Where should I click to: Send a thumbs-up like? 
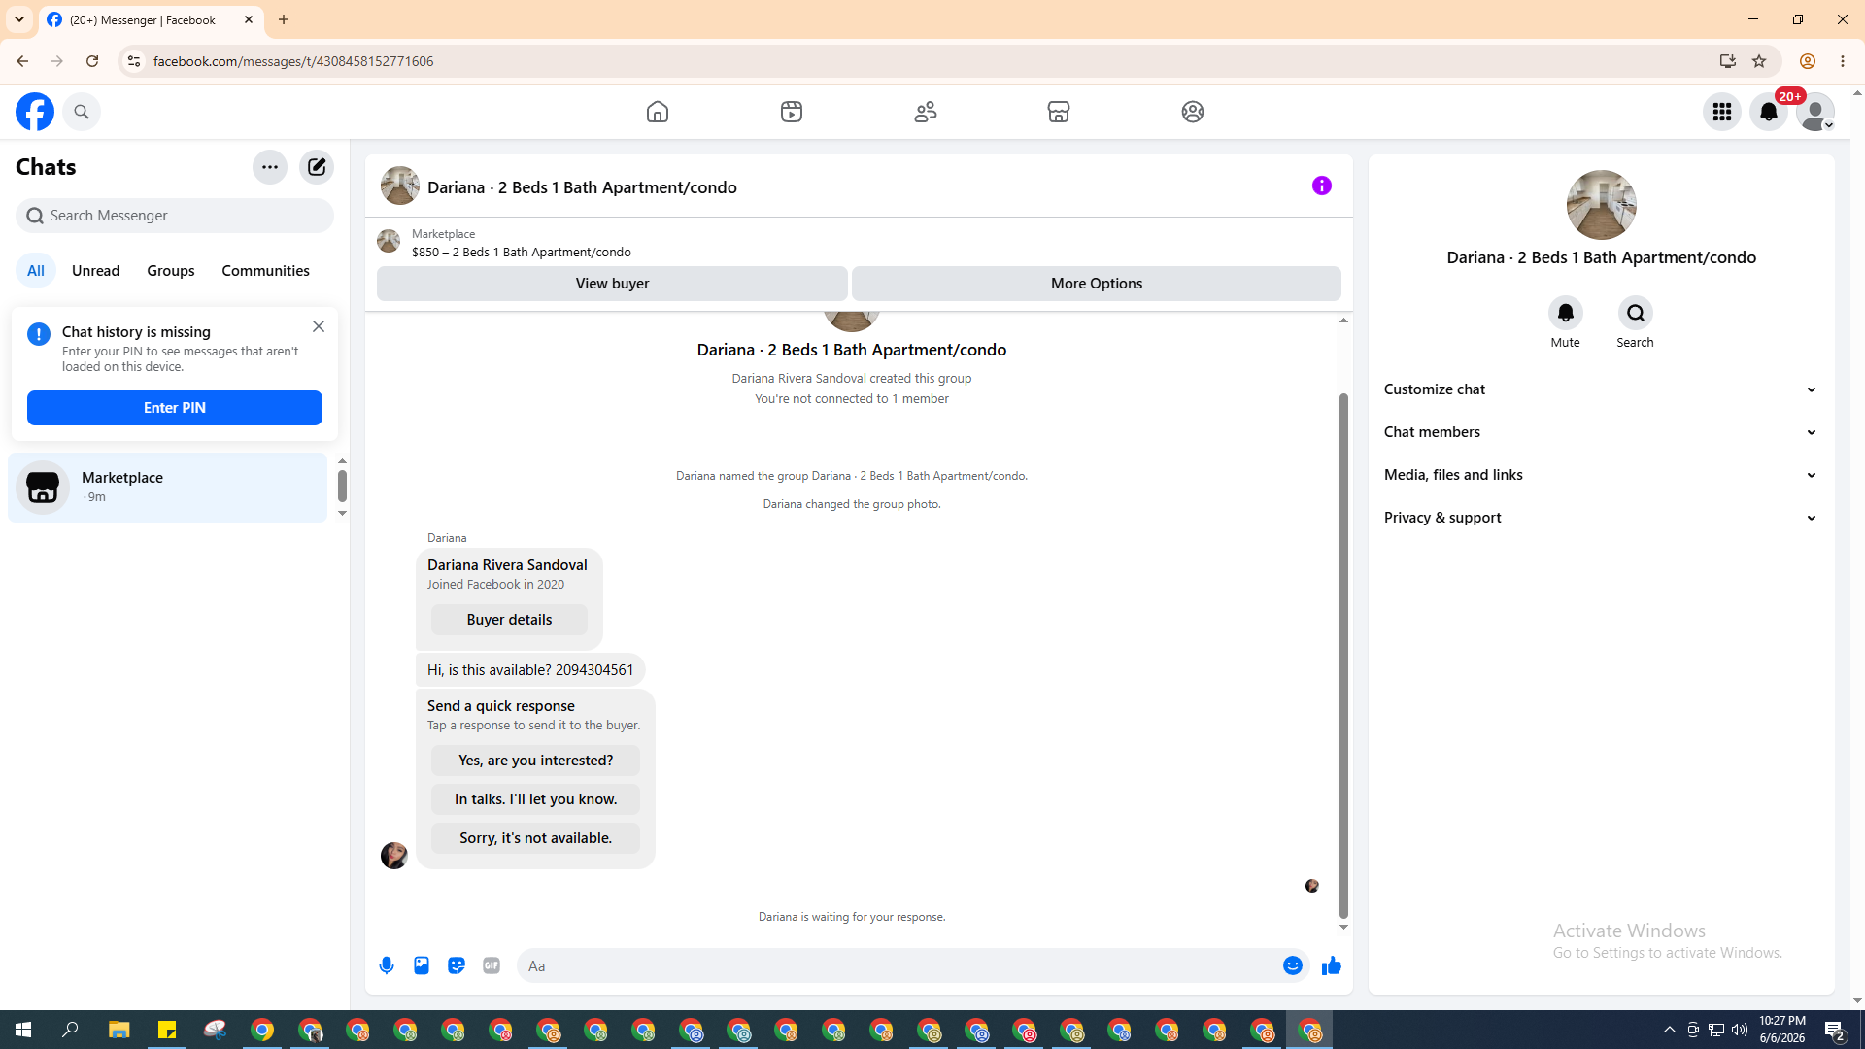(x=1332, y=965)
